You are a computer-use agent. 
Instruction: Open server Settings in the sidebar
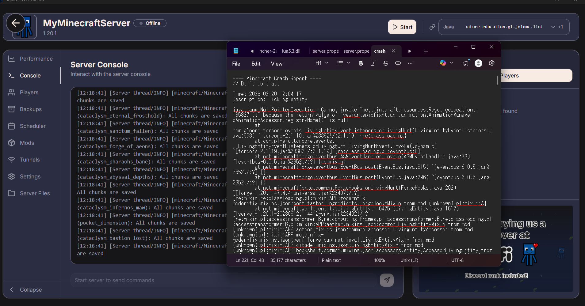coord(32,176)
